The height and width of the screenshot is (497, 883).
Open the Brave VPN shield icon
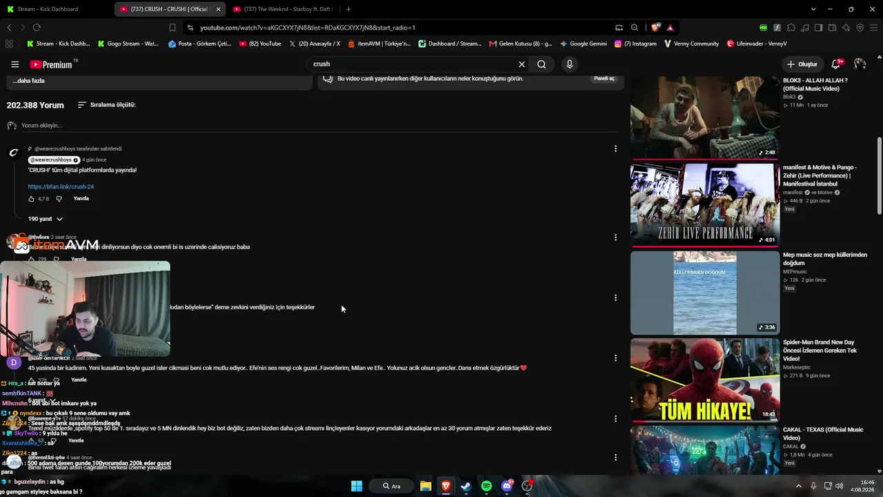tap(860, 28)
